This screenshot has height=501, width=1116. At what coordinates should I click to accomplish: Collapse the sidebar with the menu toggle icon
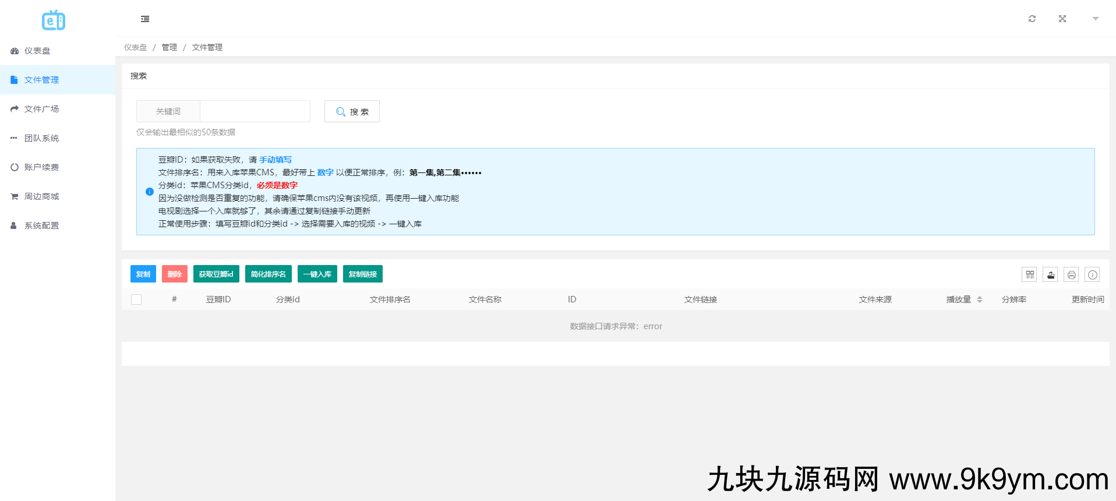[x=145, y=19]
